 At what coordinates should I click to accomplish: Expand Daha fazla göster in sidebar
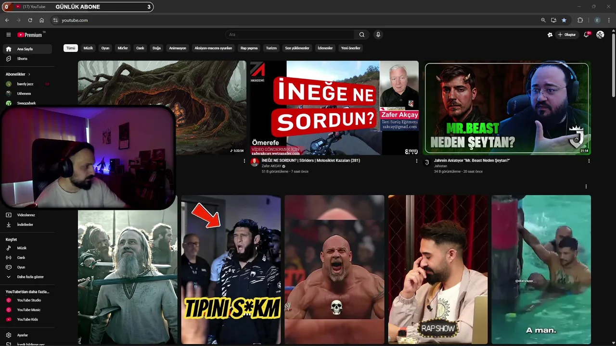[27, 277]
